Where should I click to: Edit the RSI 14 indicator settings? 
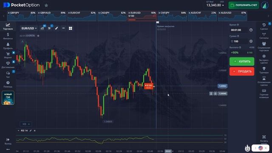pyautogui.click(x=31, y=130)
